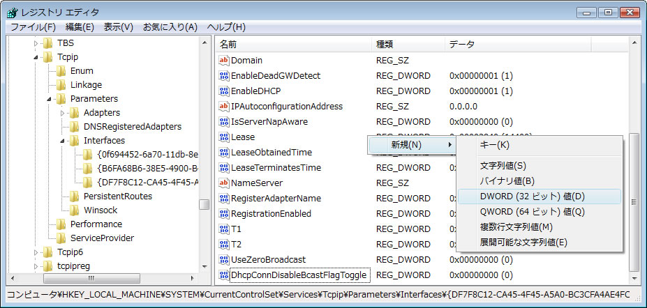
Task: Click the DWORD icon beside EnableDHCP
Action: coord(223,91)
